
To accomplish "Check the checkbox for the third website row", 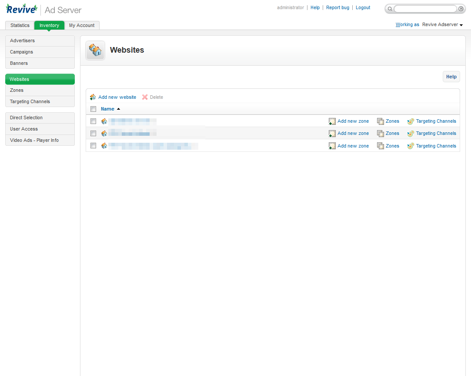I will tap(93, 146).
